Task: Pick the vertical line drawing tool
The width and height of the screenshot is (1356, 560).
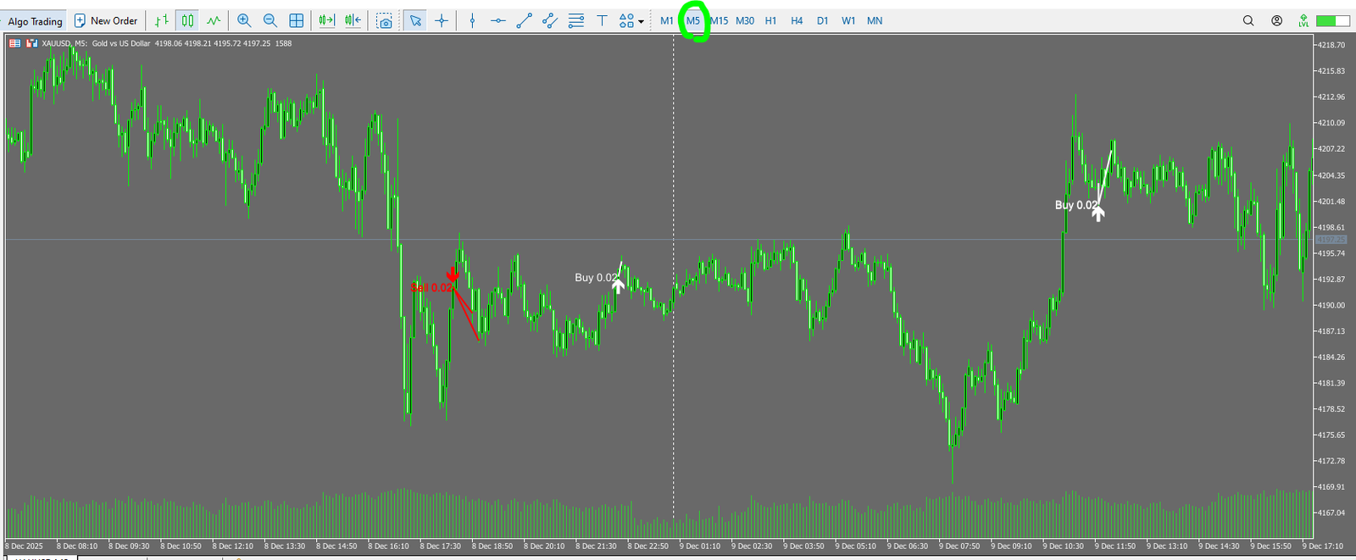Action: click(x=472, y=20)
